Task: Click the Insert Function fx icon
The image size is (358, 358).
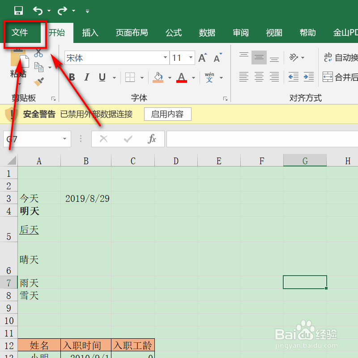Action: pos(152,139)
